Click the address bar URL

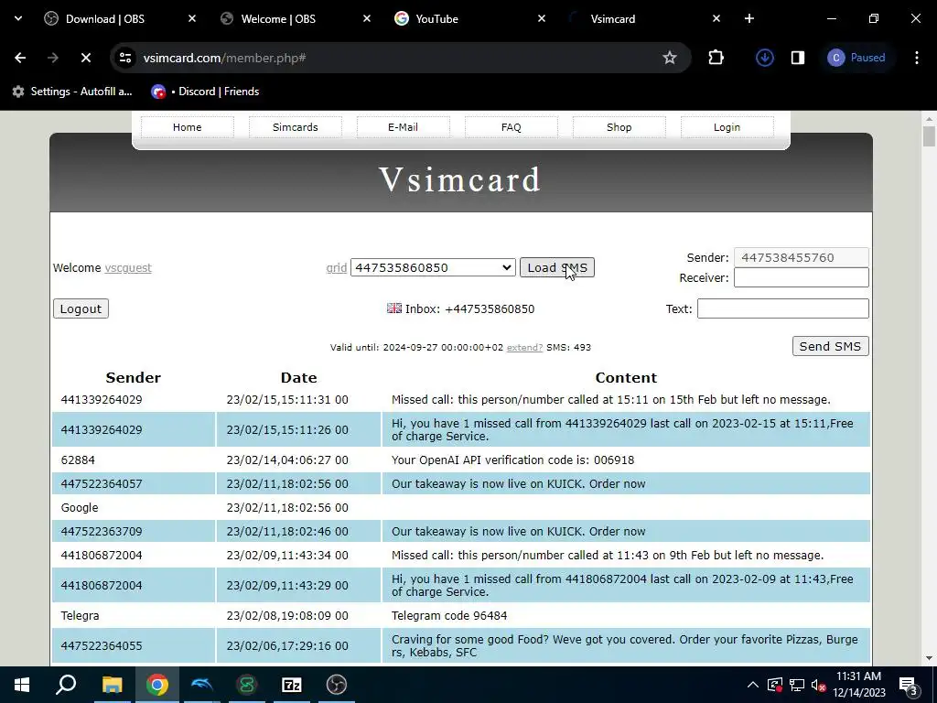(224, 58)
